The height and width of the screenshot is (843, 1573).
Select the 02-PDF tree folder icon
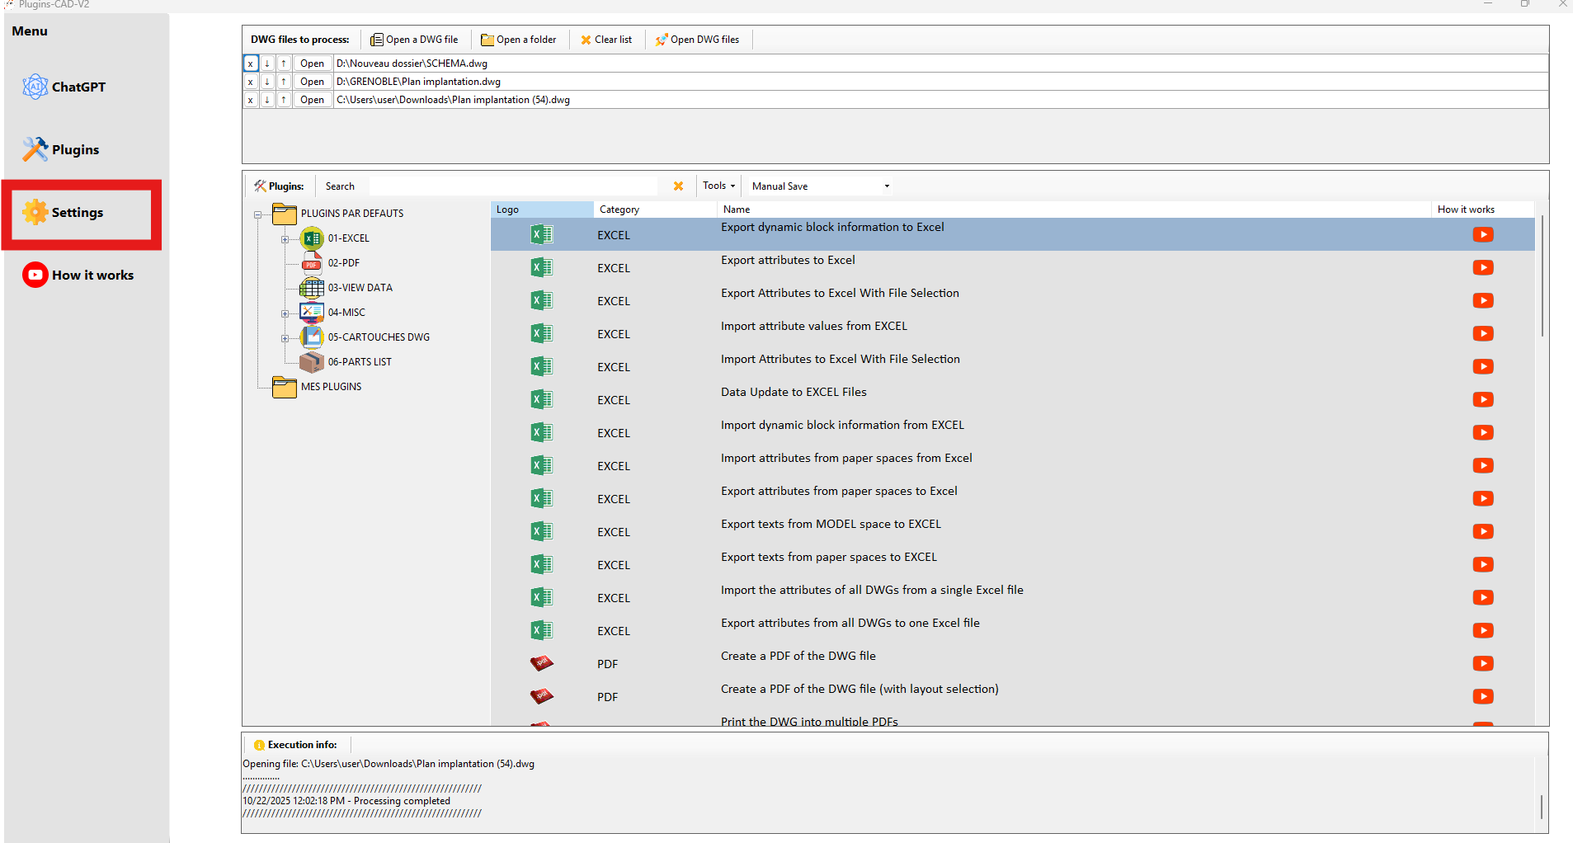(x=312, y=263)
